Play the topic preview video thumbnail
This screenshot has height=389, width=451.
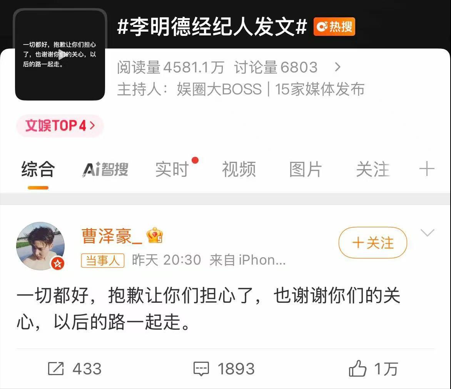coord(60,55)
